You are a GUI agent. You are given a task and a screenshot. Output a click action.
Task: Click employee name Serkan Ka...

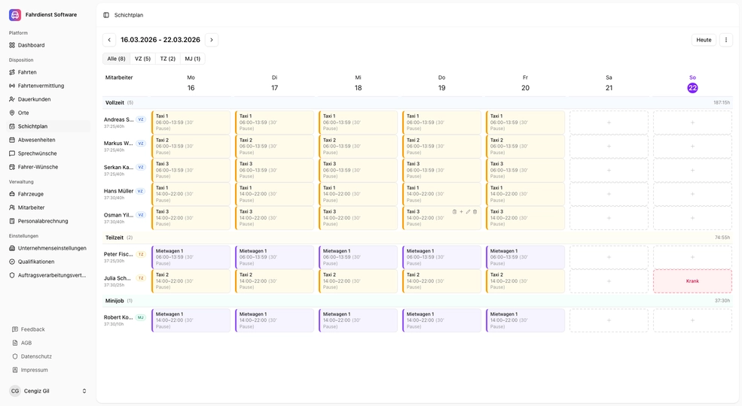point(118,167)
